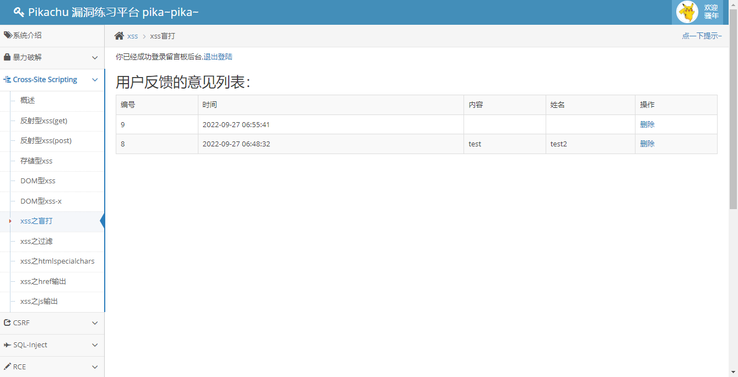Click the Pikachu avatar image

(687, 12)
